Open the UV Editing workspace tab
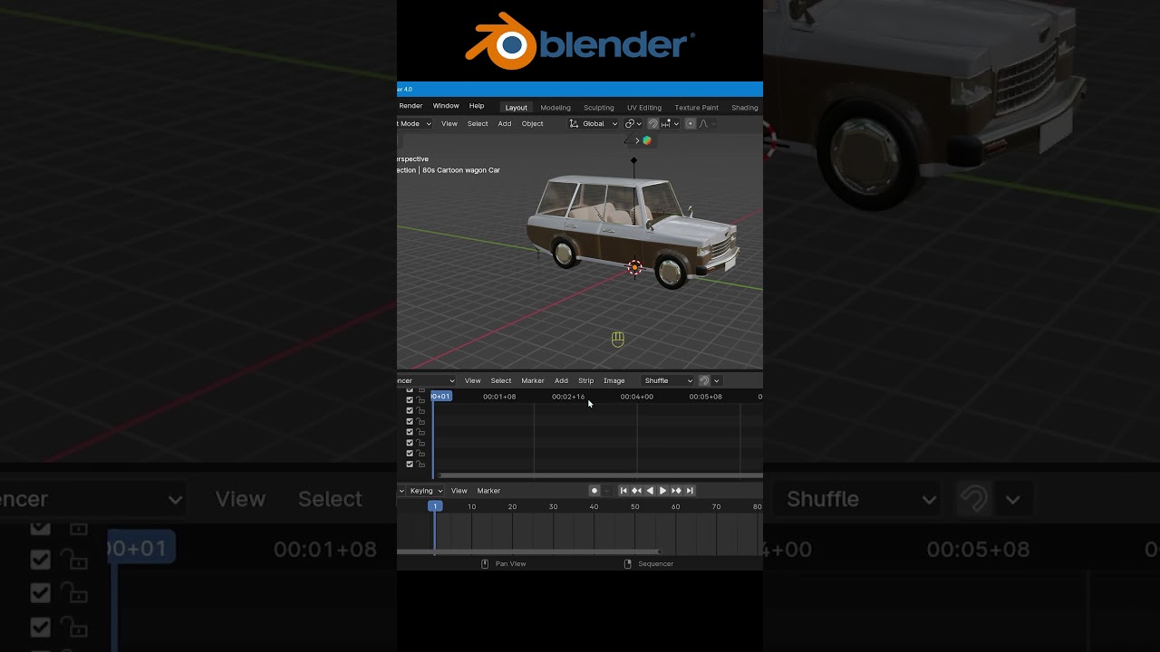The image size is (1160, 652). (644, 108)
